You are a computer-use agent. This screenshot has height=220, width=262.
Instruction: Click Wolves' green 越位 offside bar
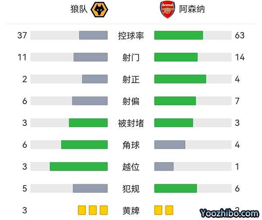[79, 167]
